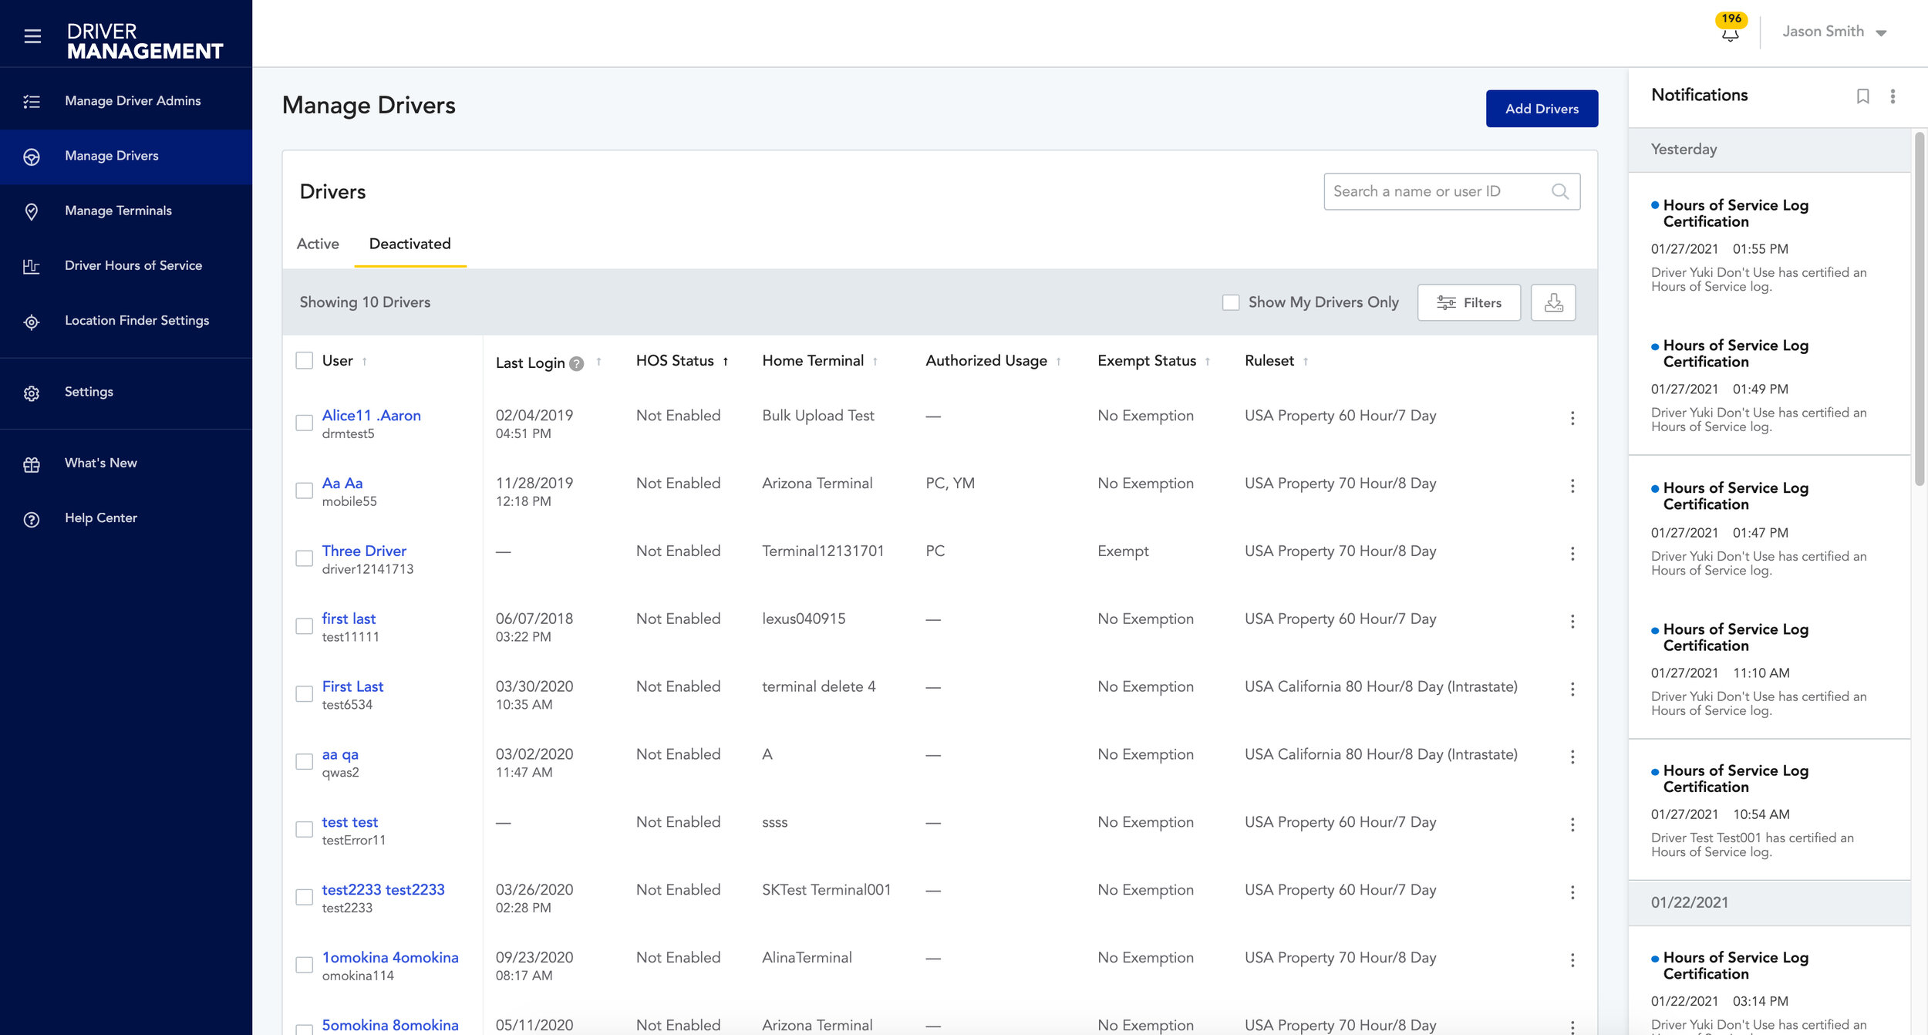Open Settings in the sidebar
The image size is (1928, 1035).
[x=126, y=393]
